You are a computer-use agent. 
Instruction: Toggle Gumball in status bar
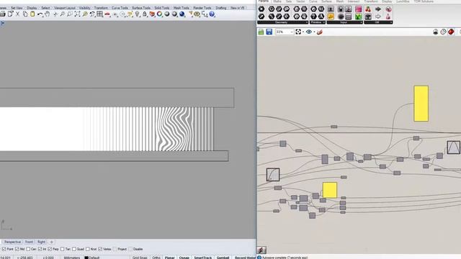pos(223,258)
